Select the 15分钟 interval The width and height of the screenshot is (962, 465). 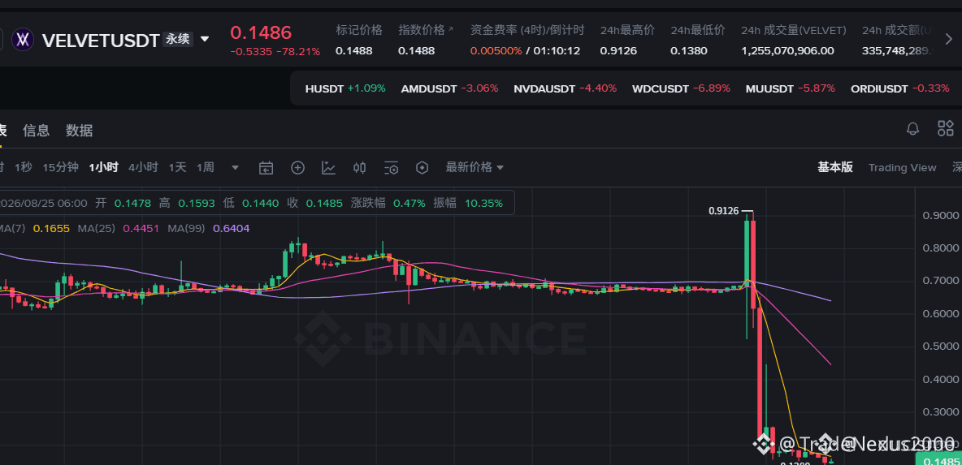point(60,167)
